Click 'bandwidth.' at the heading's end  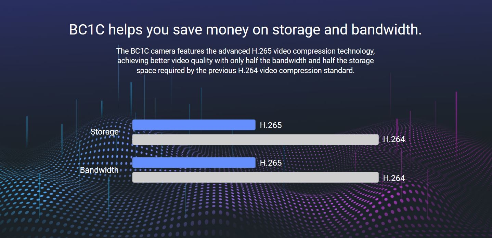386,30
